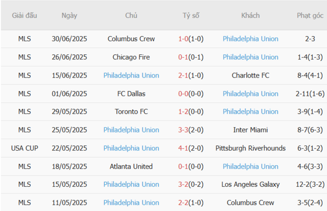Open the Inter Miami team link
This screenshot has height=211, width=327.
pos(251,130)
